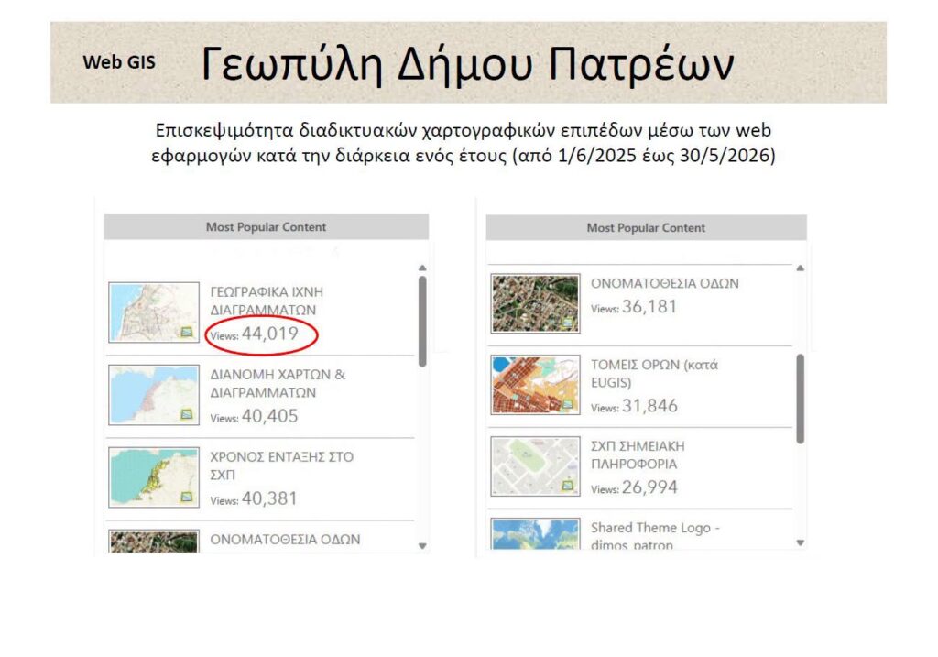938x657 pixels.
Task: Open ΟΝΟΜΑΤΟΘΕΣΙΑ ΟΔΩΝ title in left panel
Action: click(285, 539)
